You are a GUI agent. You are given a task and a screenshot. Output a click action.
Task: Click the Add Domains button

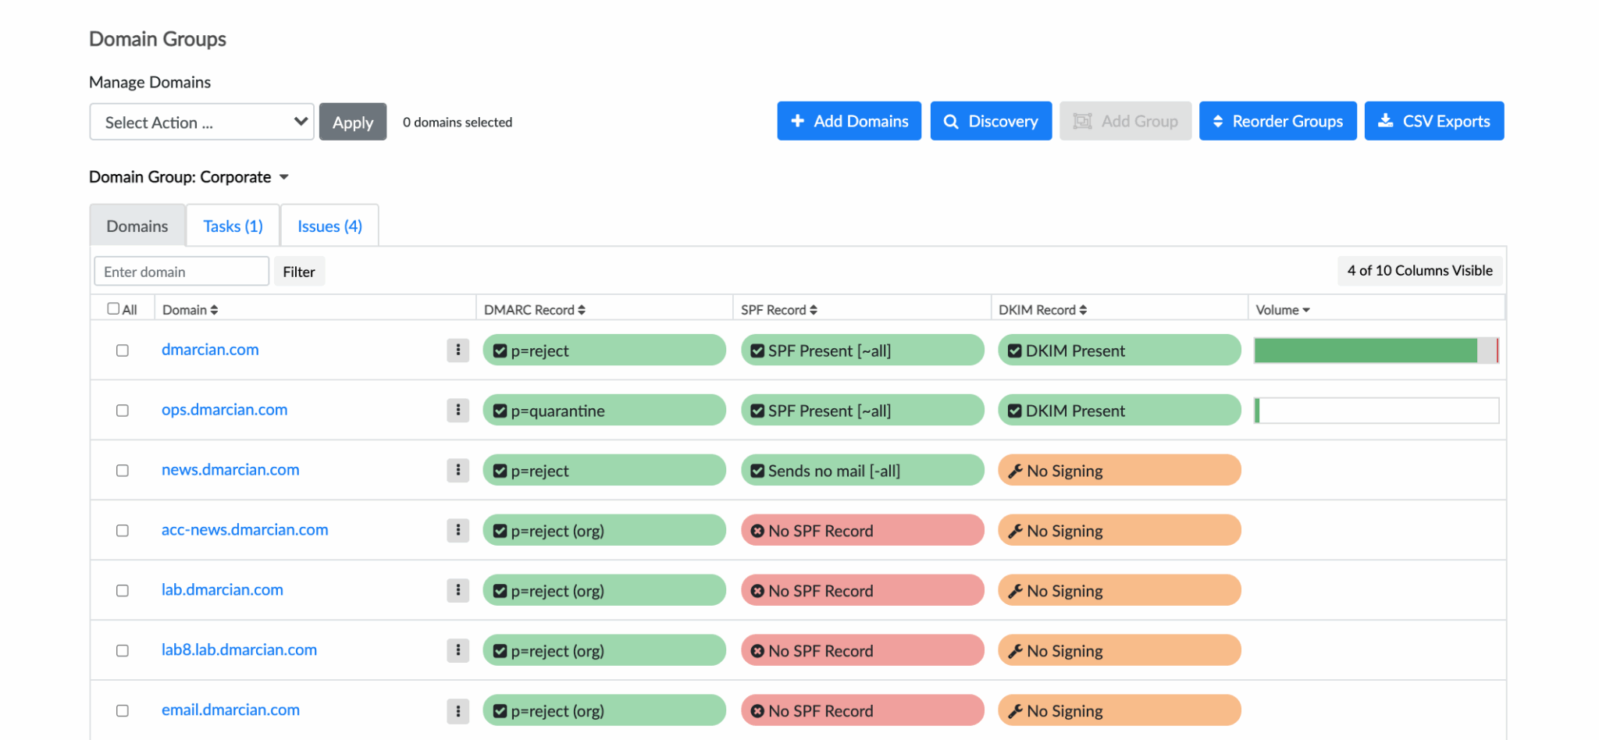pos(849,121)
